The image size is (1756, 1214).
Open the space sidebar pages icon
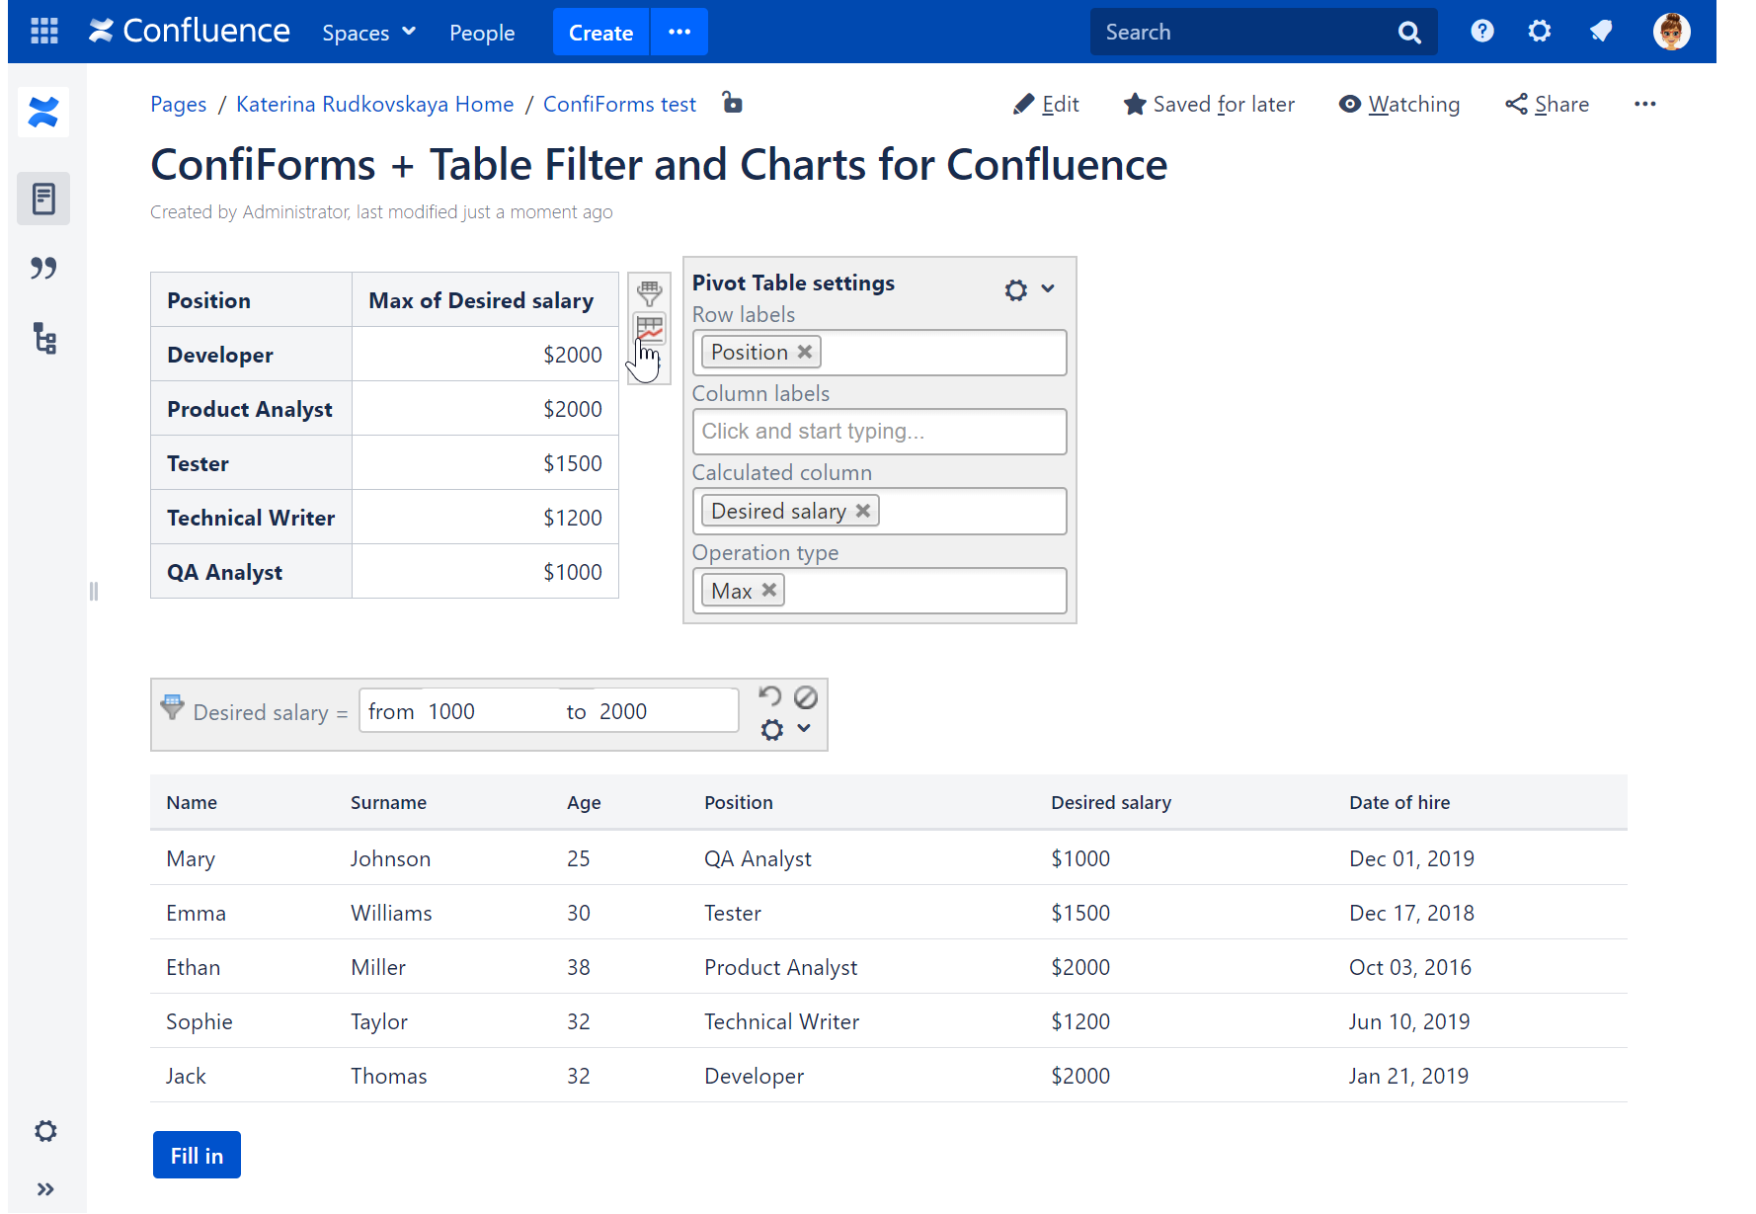(43, 198)
